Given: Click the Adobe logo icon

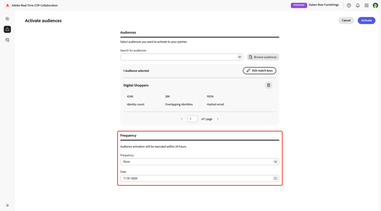Looking at the screenshot, I should (8, 6).
